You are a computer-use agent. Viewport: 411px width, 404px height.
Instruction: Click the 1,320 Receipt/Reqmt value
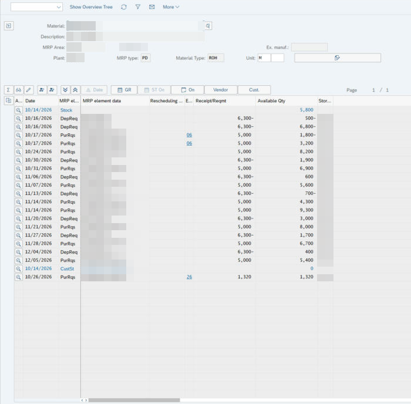(244, 277)
